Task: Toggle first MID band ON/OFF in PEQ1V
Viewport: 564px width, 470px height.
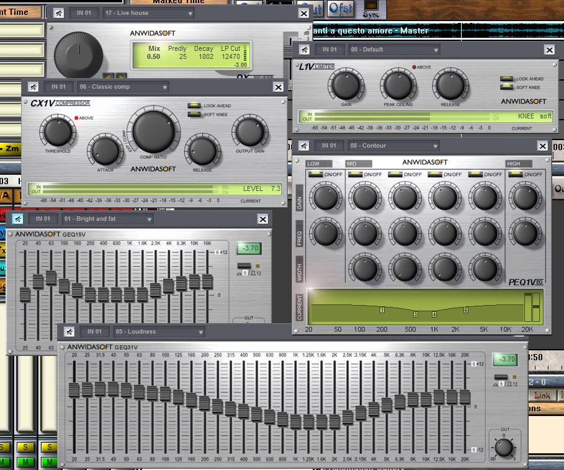Action: pos(356,174)
